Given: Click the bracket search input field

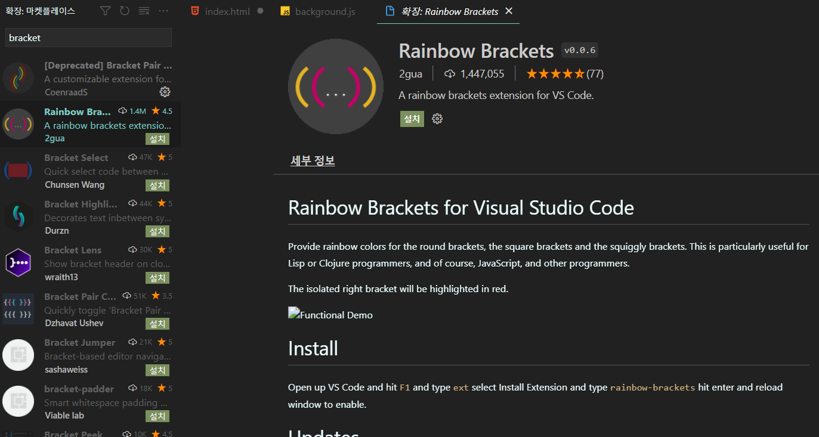Looking at the screenshot, I should [x=88, y=38].
